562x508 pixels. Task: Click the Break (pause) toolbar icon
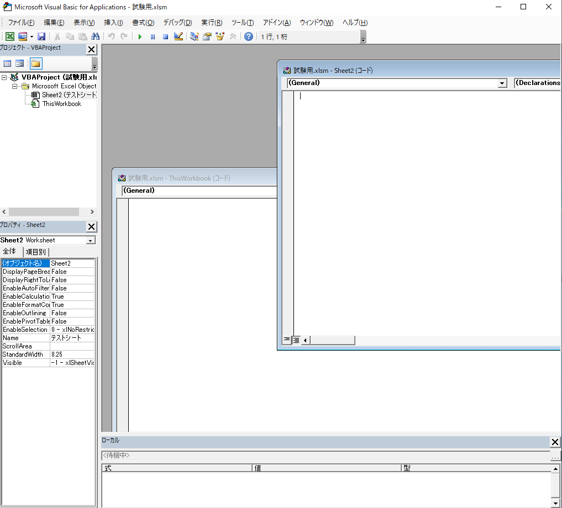click(153, 36)
